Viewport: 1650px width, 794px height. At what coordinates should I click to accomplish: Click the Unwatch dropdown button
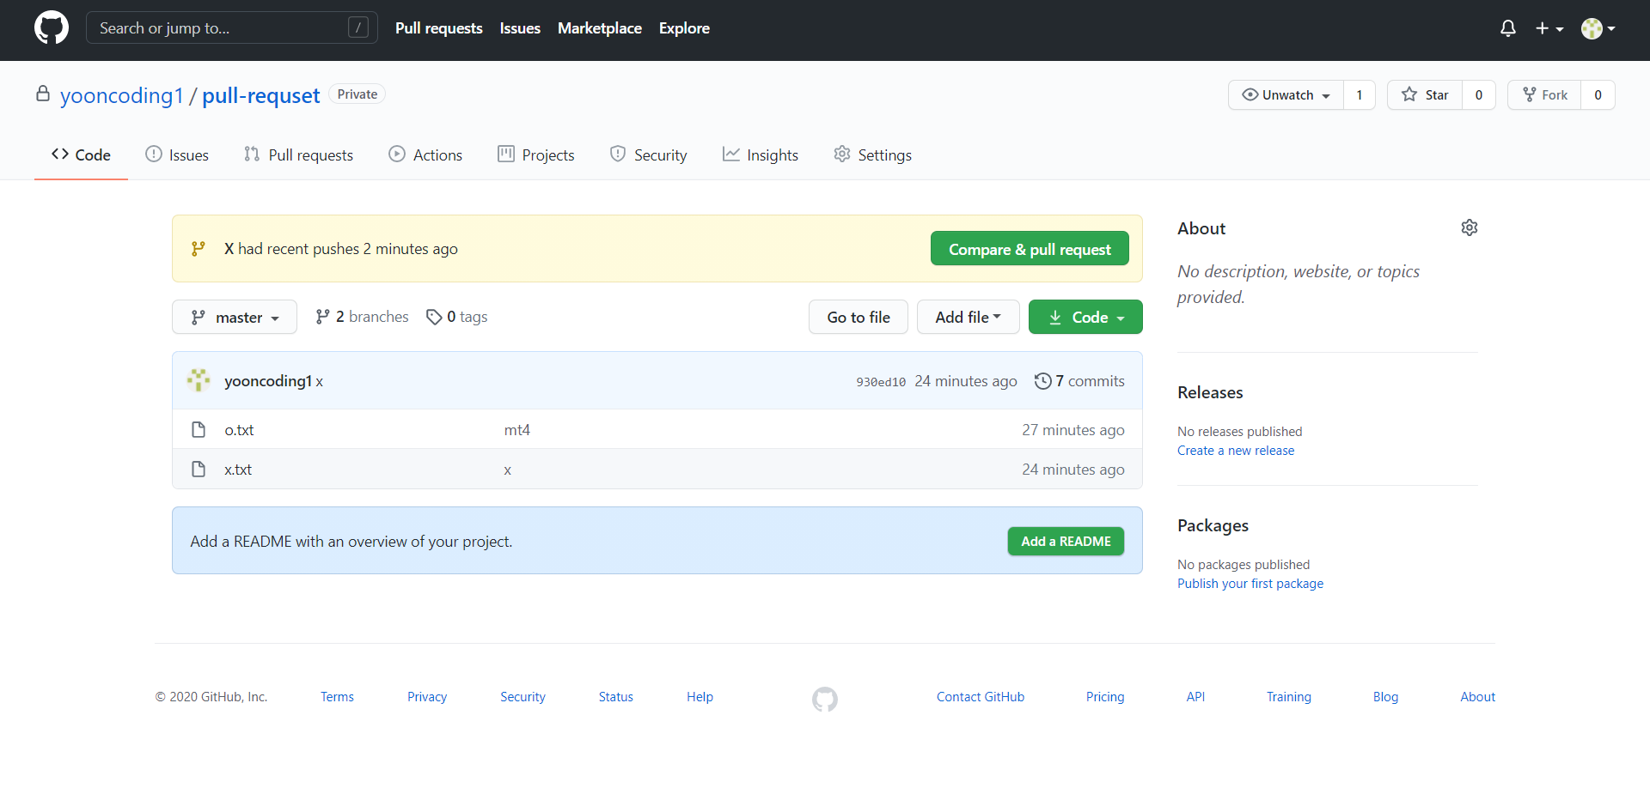click(1286, 94)
